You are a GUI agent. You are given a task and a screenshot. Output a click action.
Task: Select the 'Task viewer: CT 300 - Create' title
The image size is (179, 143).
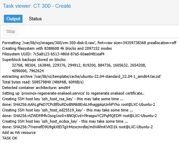tap(37, 6)
